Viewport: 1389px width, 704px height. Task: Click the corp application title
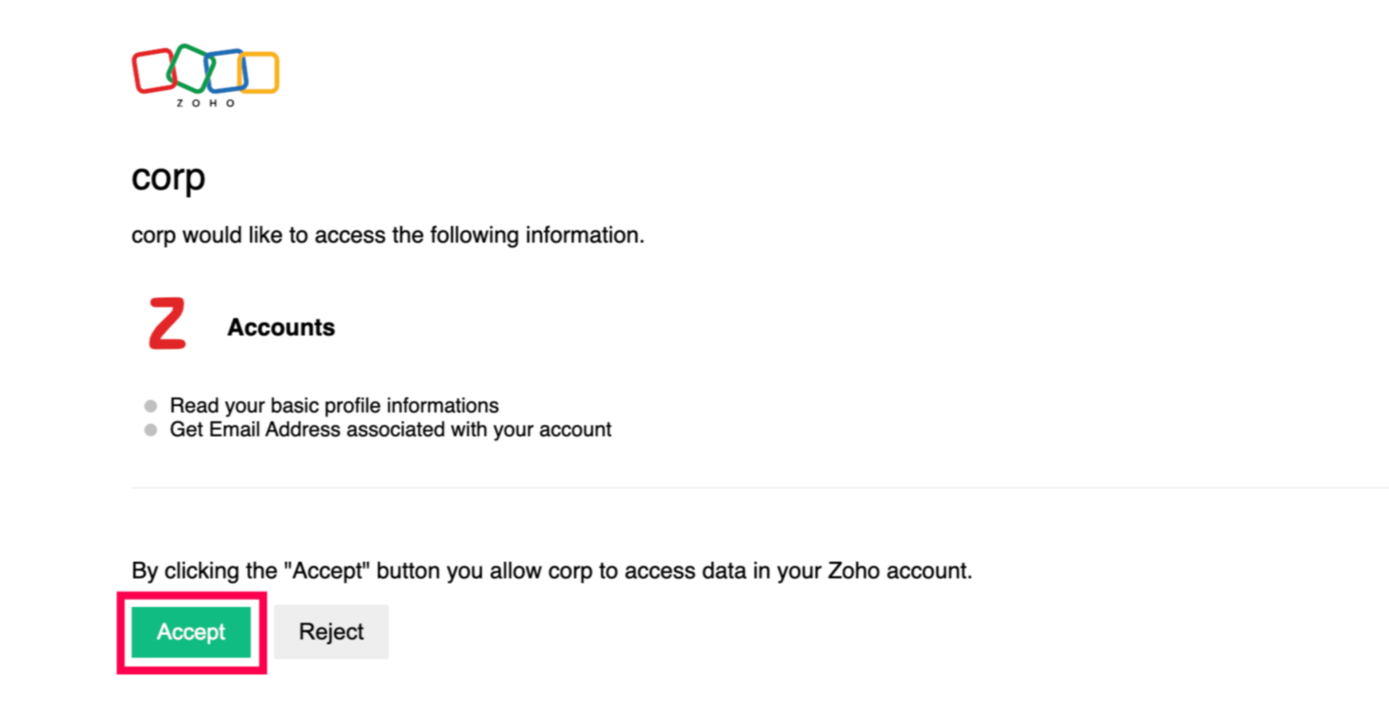(x=168, y=178)
